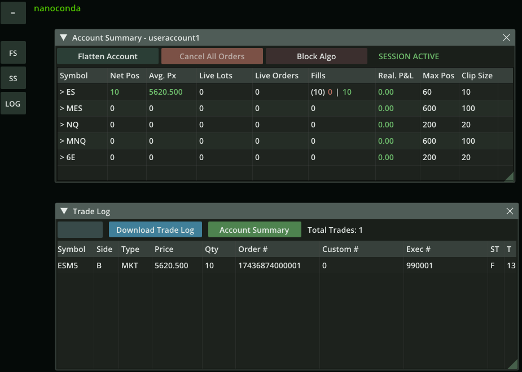Open the FS sidebar panel

13,53
